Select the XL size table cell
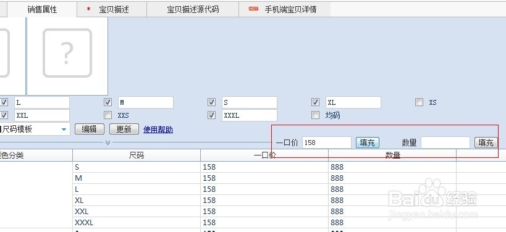The height and width of the screenshot is (232, 506). click(x=137, y=201)
